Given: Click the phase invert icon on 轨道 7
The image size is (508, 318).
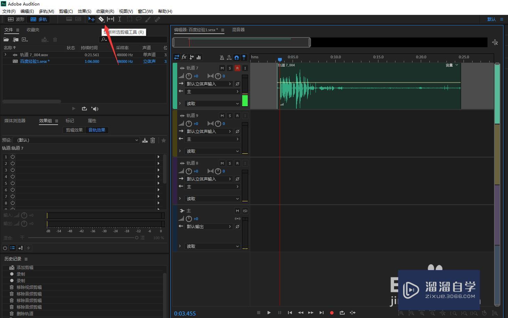Looking at the screenshot, I should [237, 84].
